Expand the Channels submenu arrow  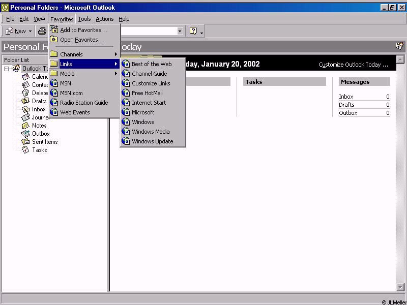click(x=116, y=54)
